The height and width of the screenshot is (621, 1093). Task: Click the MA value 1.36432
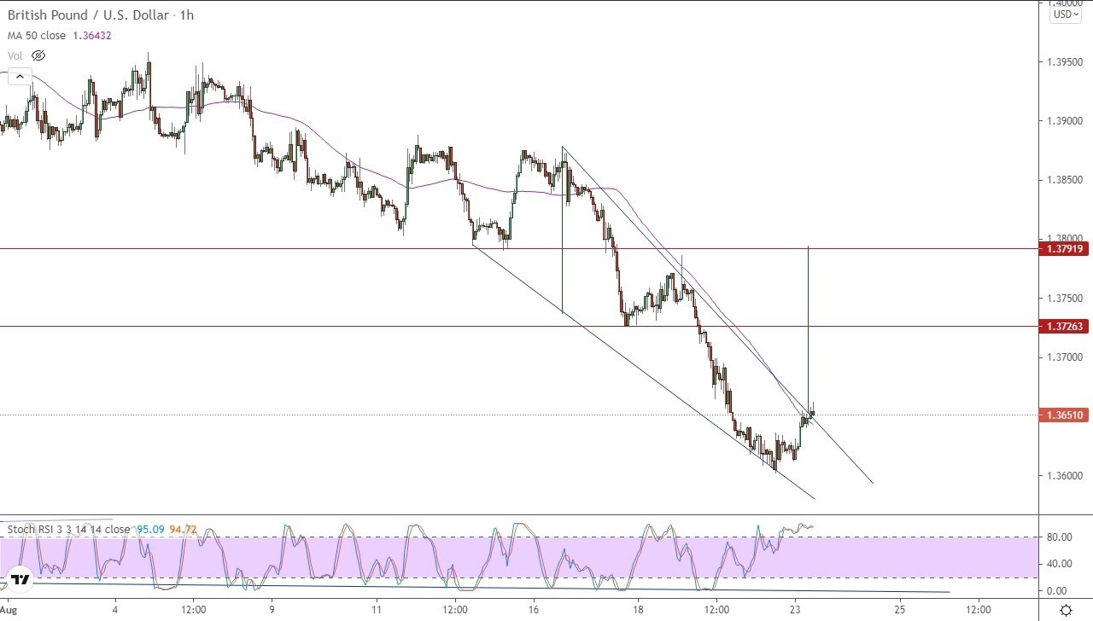click(x=91, y=36)
